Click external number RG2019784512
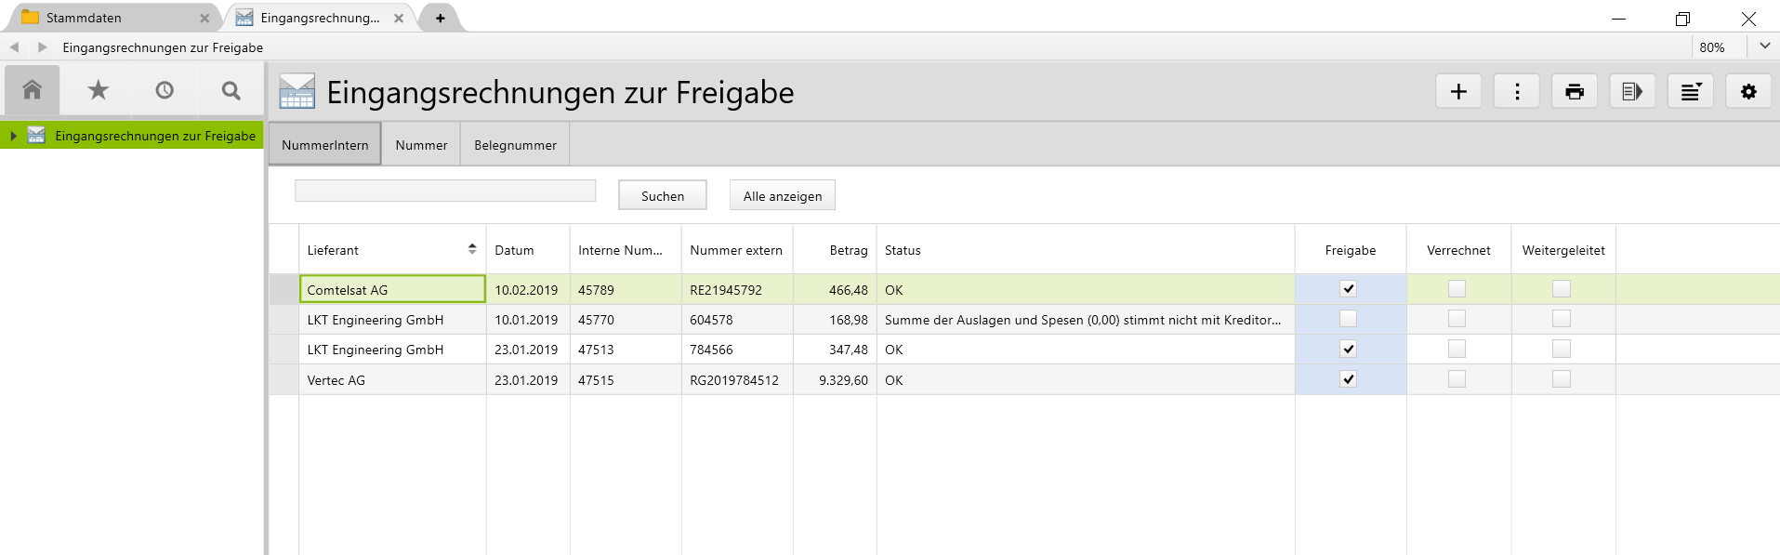1780x555 pixels. pyautogui.click(x=737, y=379)
